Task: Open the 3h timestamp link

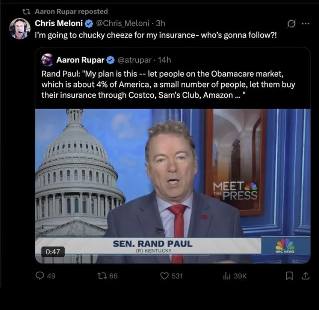Action: pyautogui.click(x=161, y=24)
